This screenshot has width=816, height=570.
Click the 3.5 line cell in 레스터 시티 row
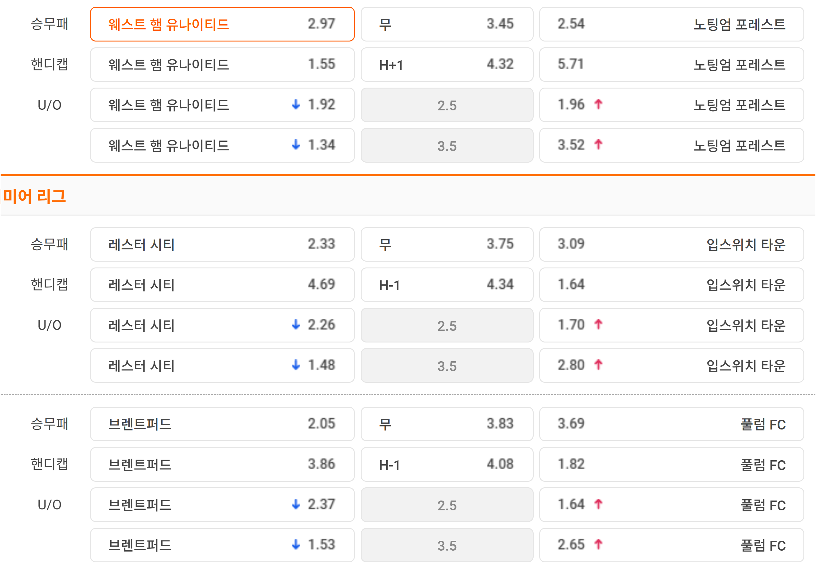(x=447, y=365)
